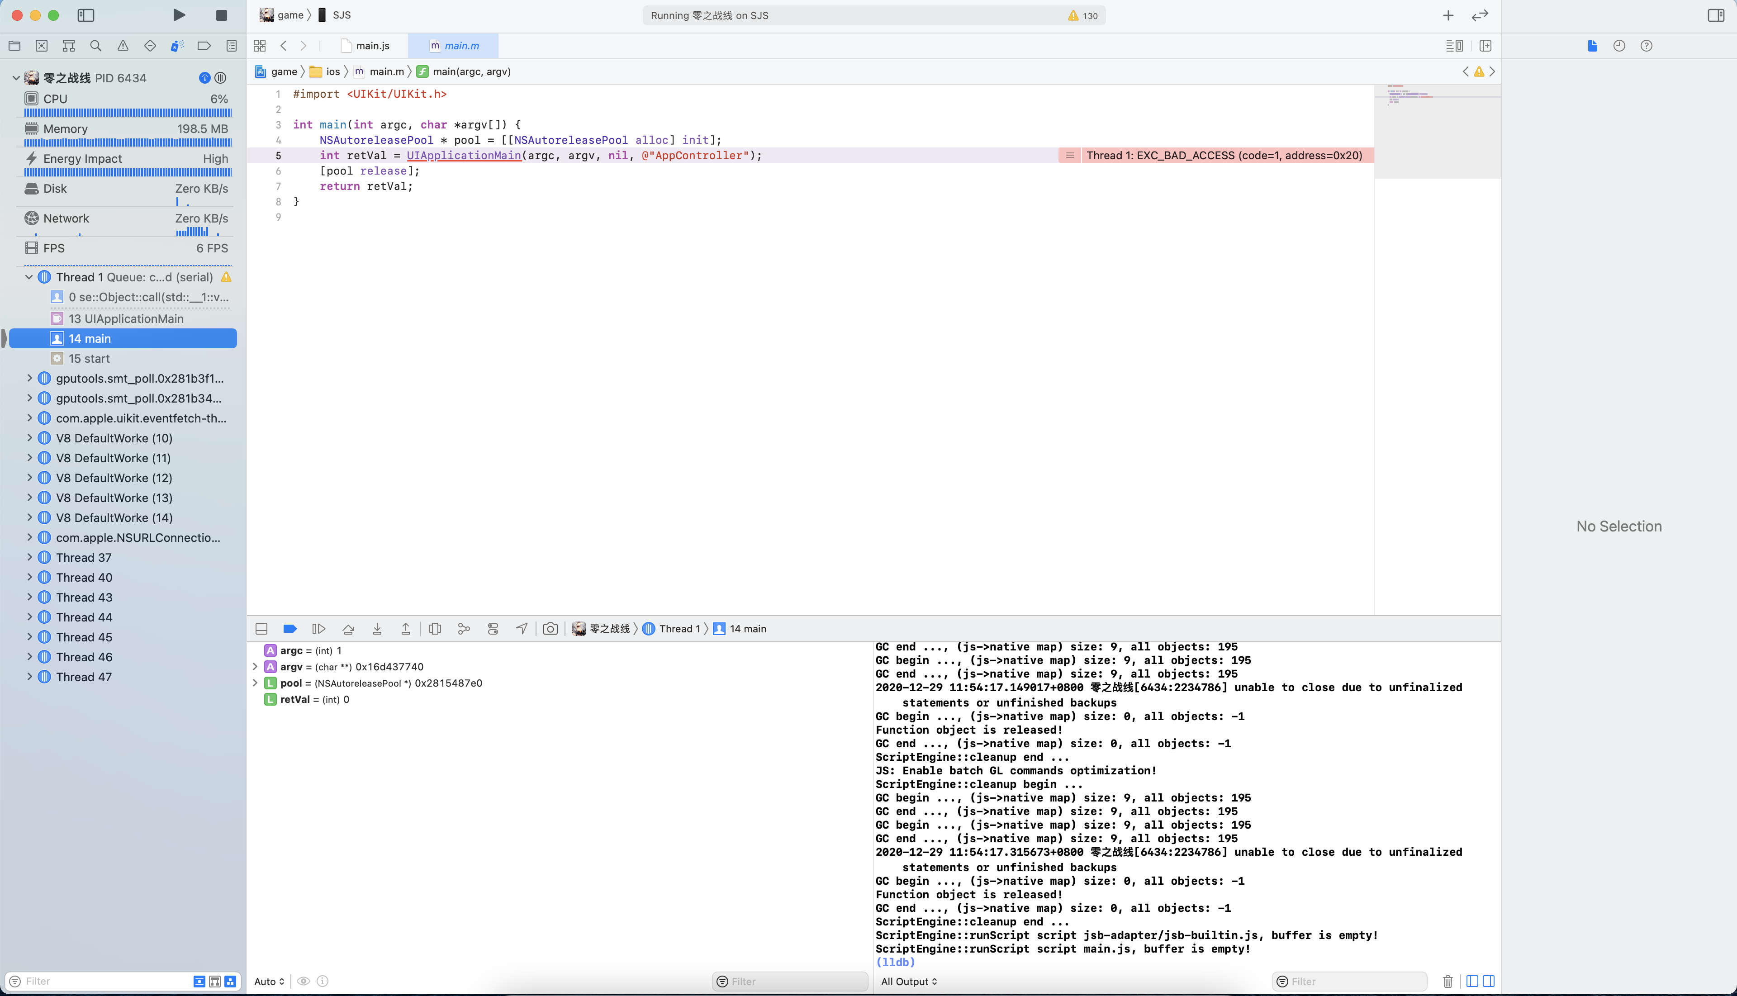Open the Debug Memory Graph tool

[x=464, y=629]
